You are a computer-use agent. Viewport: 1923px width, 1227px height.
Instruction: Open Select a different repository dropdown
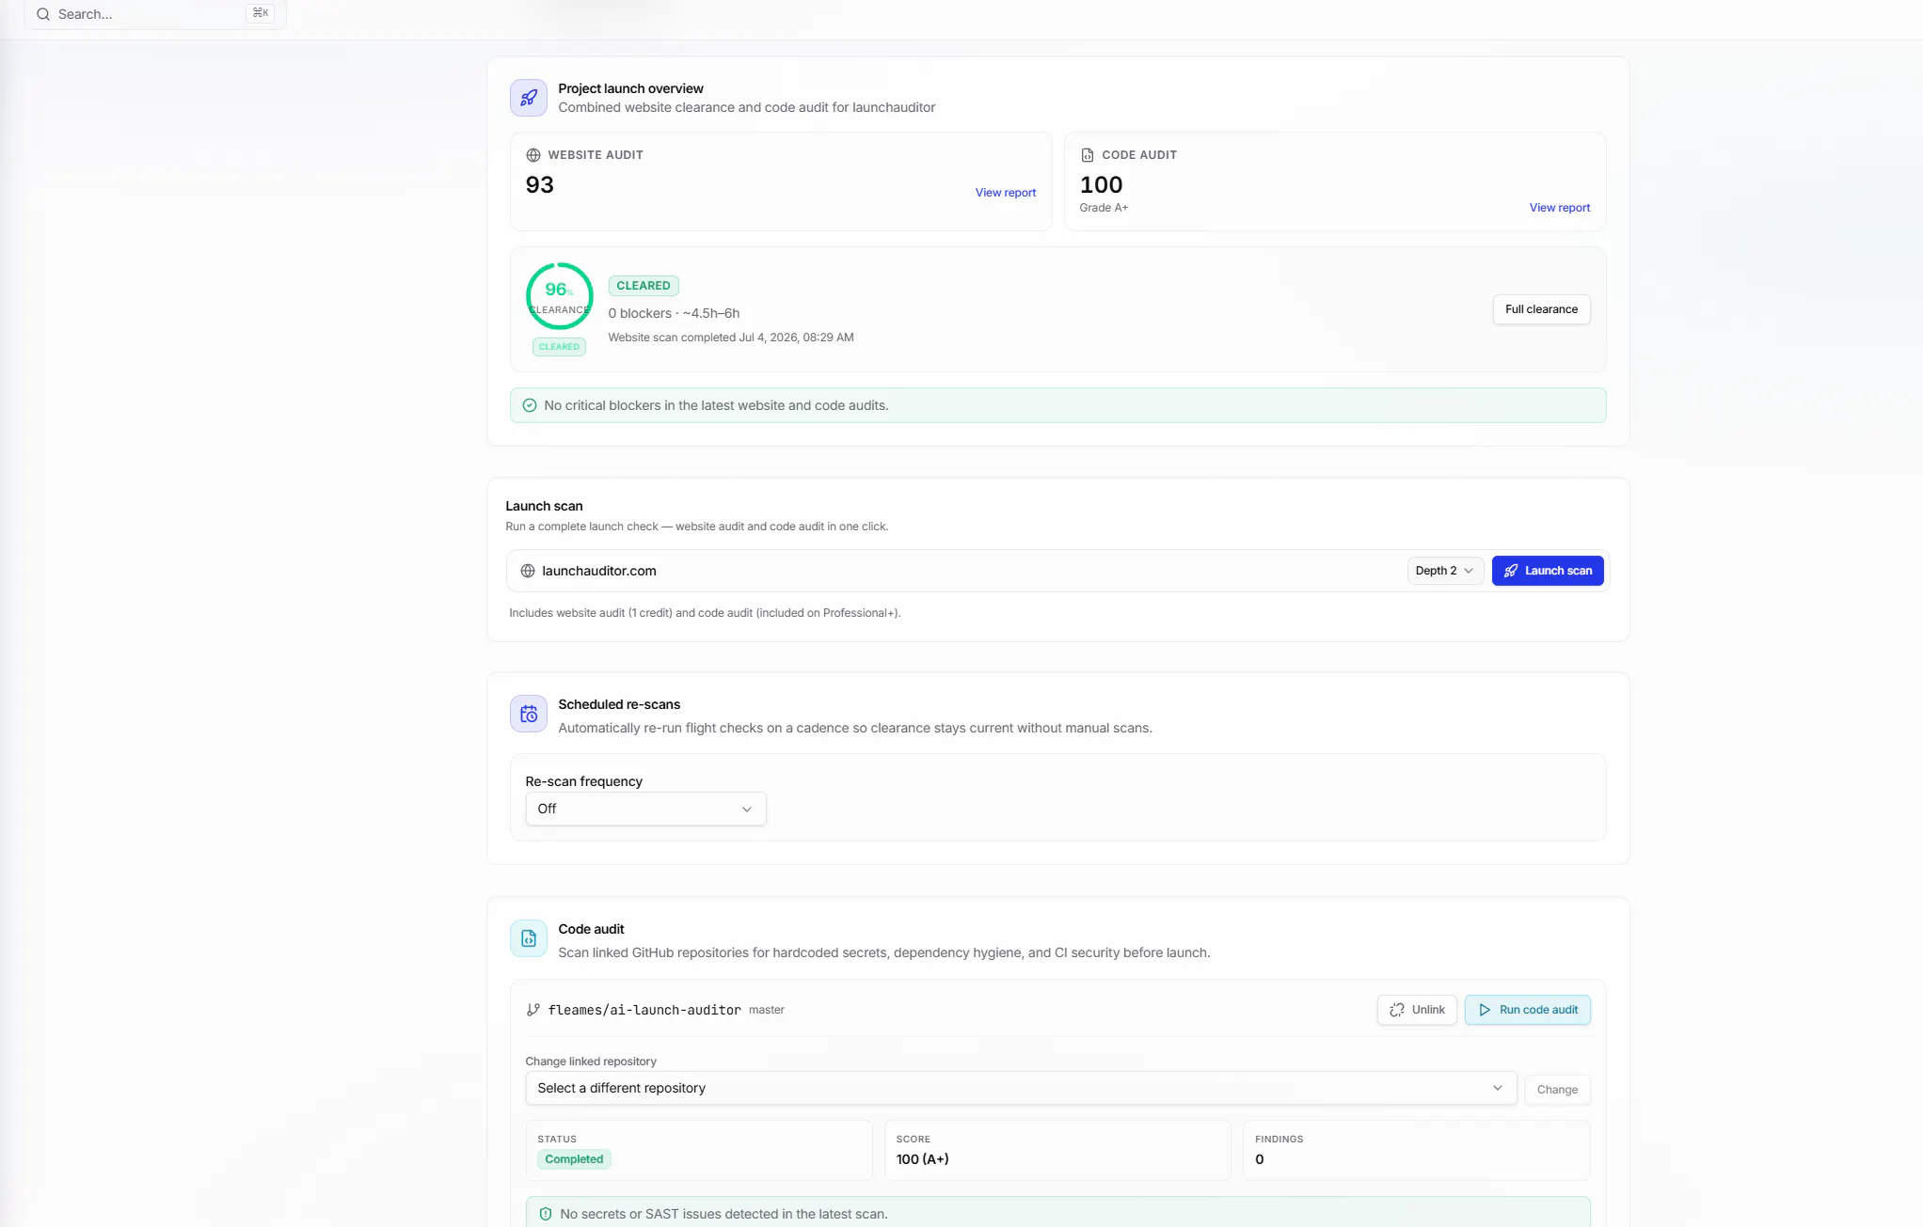(1021, 1088)
